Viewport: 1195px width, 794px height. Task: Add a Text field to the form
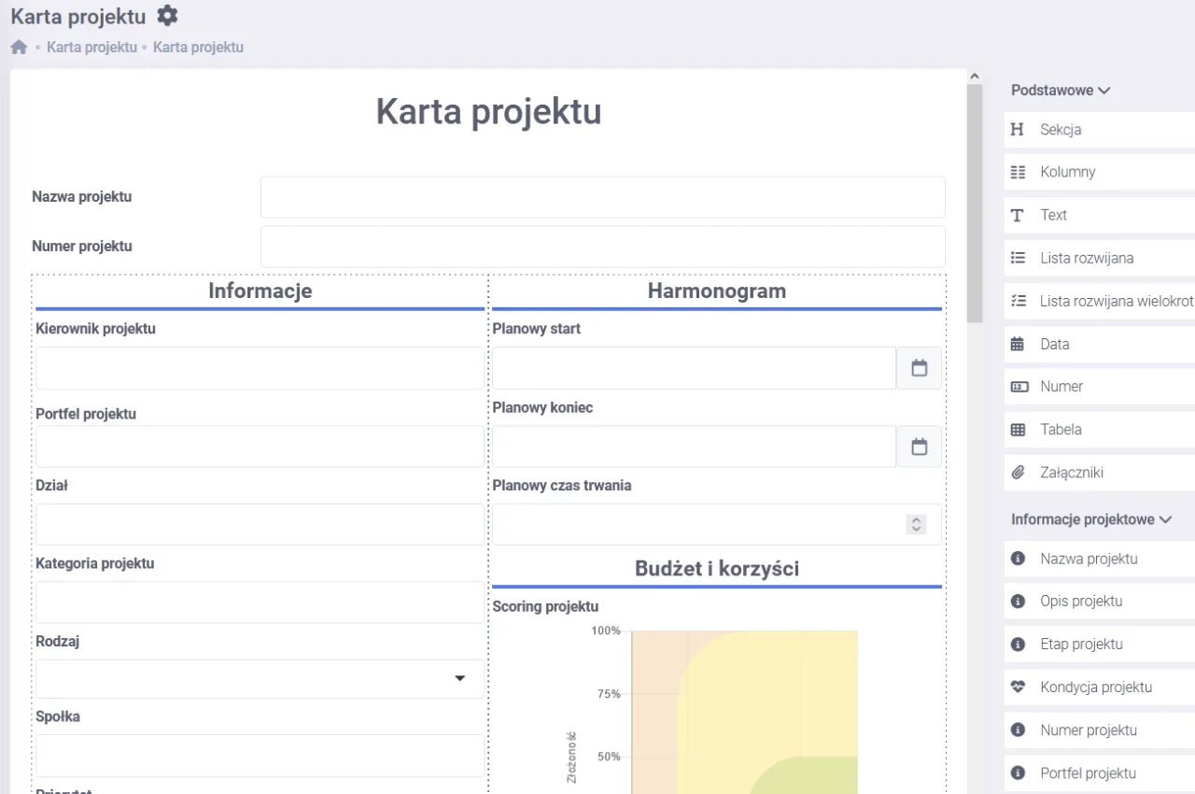(x=1074, y=215)
